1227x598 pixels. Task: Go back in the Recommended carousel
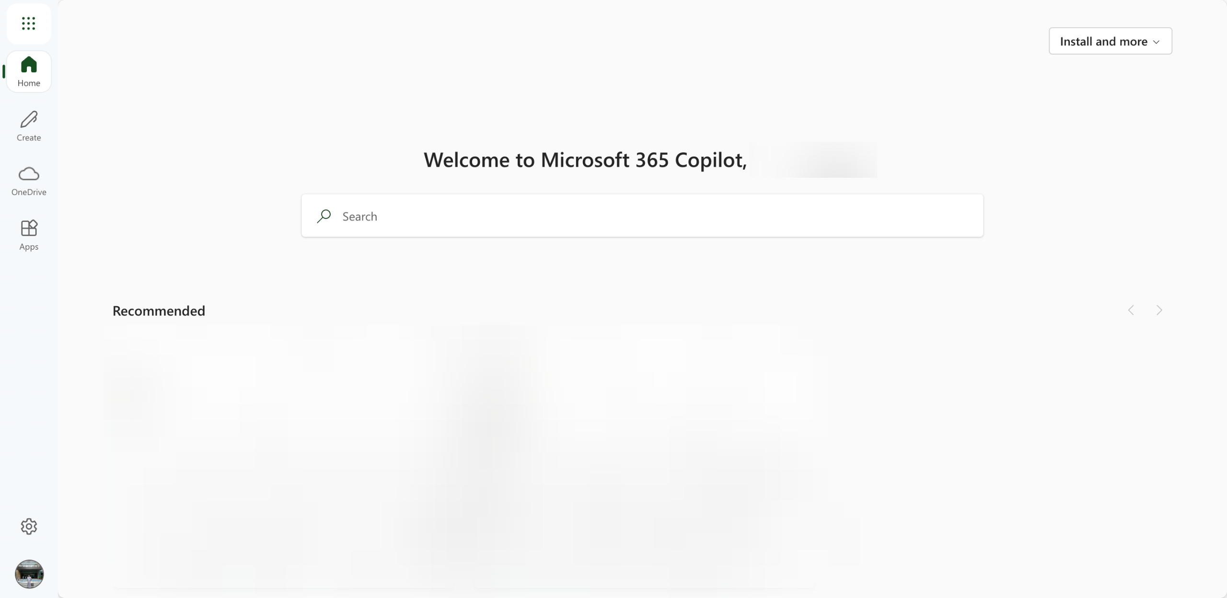(1132, 310)
